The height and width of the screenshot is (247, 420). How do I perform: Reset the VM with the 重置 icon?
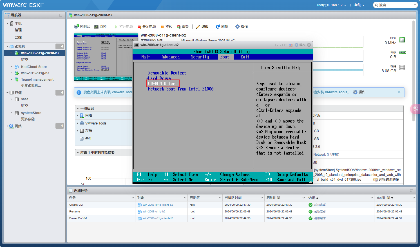click(178, 27)
